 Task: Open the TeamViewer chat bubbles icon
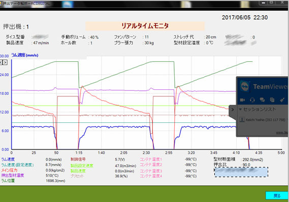click(262, 100)
